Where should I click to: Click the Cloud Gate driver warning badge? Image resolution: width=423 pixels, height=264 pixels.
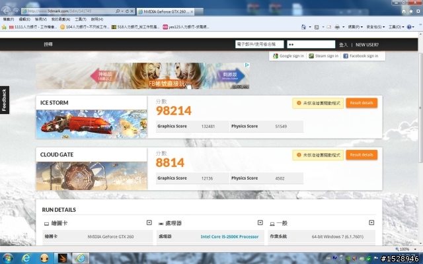(318, 155)
